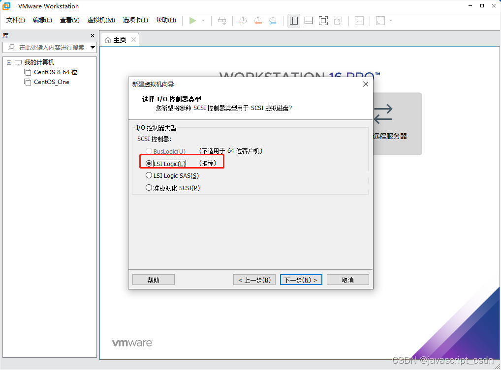
Task: Click the console view toolbar icon
Action: pyautogui.click(x=359, y=21)
